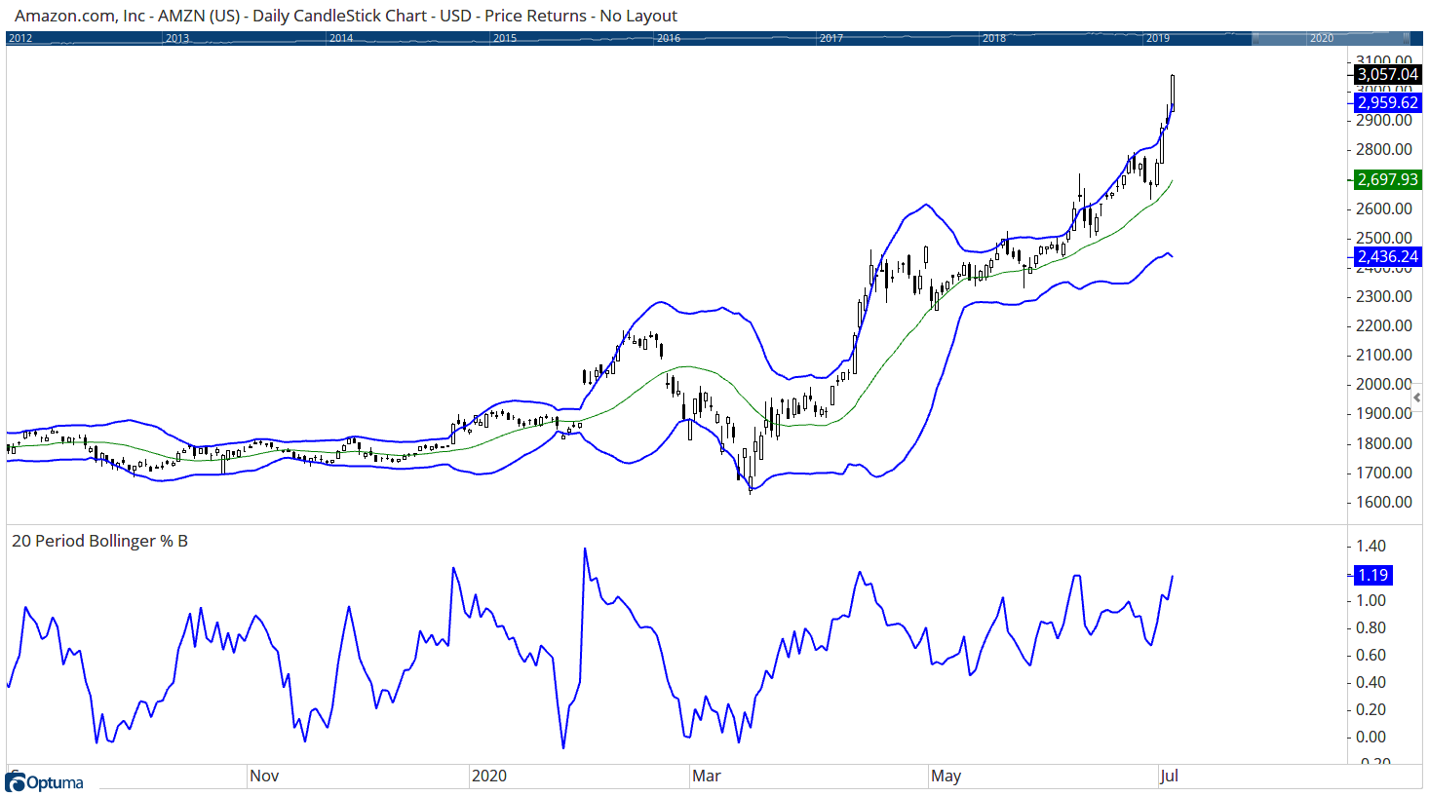Click the highlighted range window in the timeline bar

pyautogui.click(x=1331, y=38)
